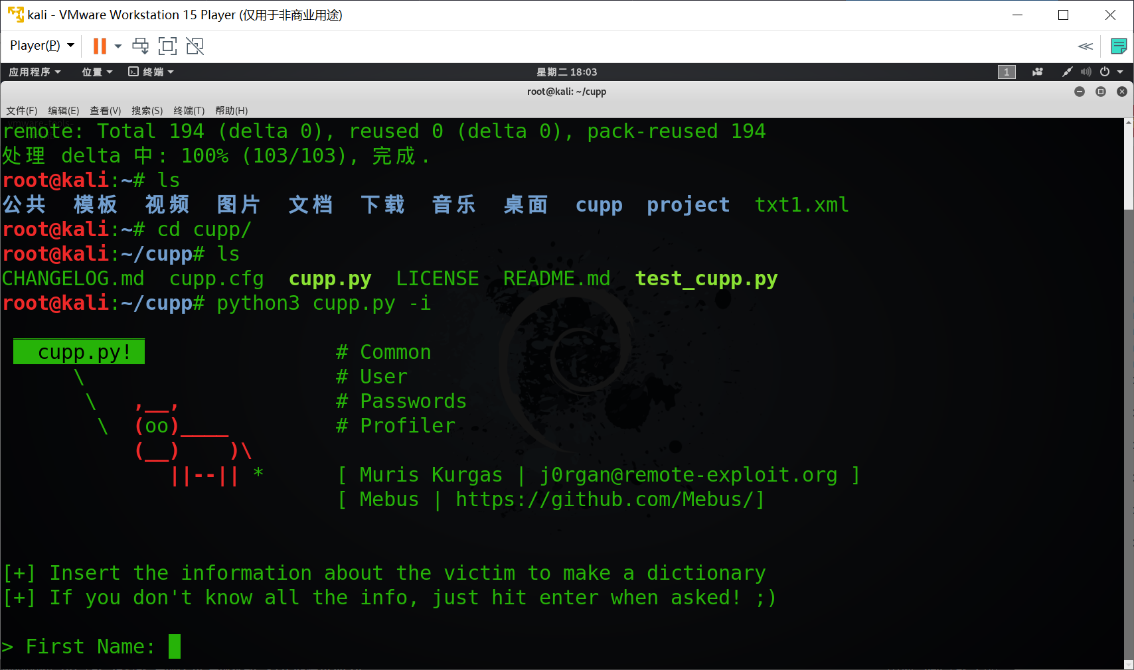Screen dimensions: 1134x670
Task: Open the dropdown arrow next to the pause button
Action: (x=118, y=46)
